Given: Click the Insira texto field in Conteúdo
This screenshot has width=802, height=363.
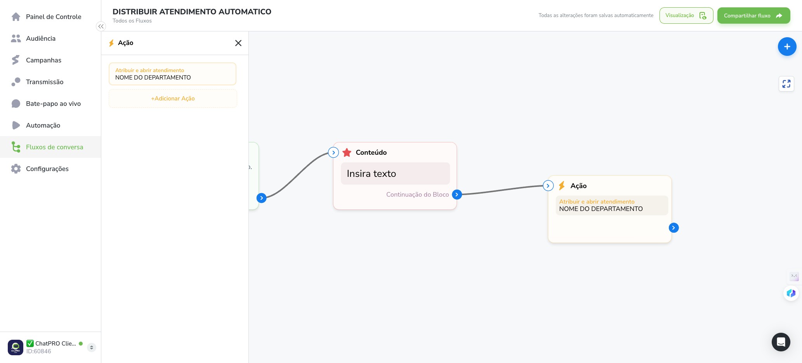Looking at the screenshot, I should (395, 173).
